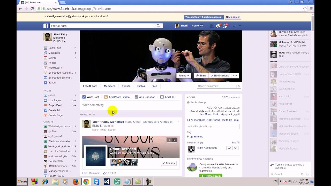Share the group with the Share button

tap(201, 76)
